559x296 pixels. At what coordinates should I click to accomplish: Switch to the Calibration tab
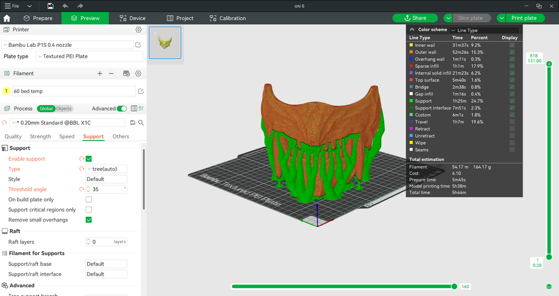228,18
